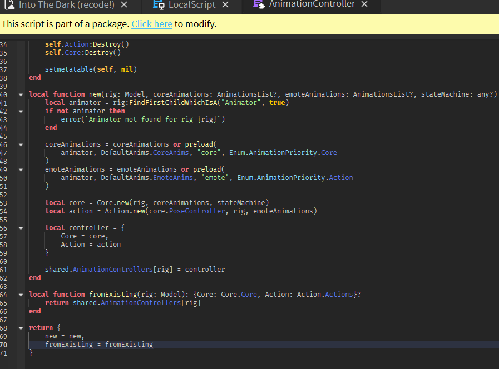Switch to the LocalScript tab
Viewport: 499px width, 369px height.
pyautogui.click(x=191, y=4)
